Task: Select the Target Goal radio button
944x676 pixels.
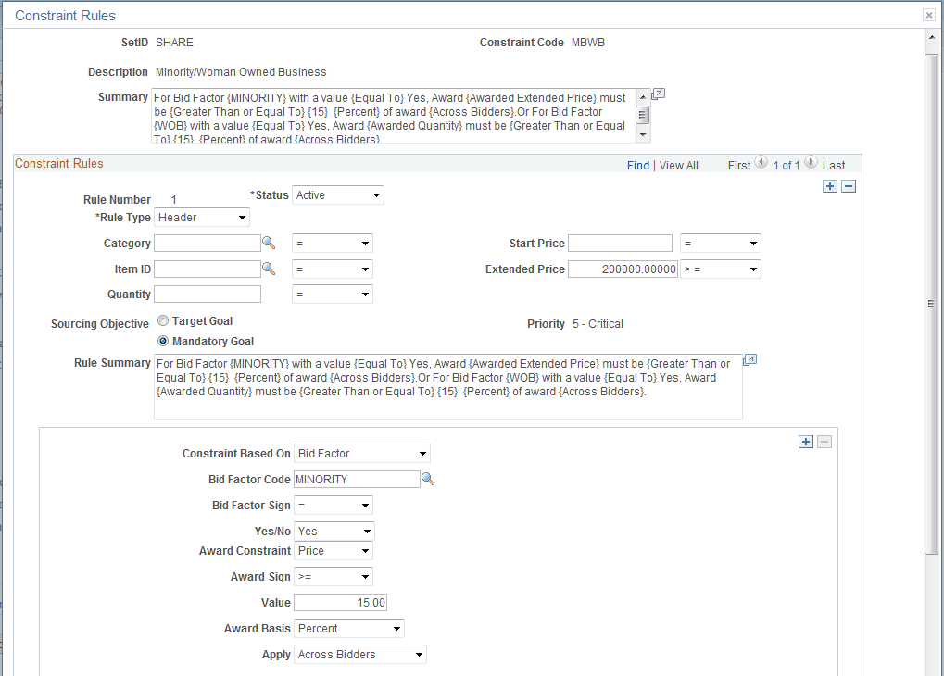Action: coord(163,320)
